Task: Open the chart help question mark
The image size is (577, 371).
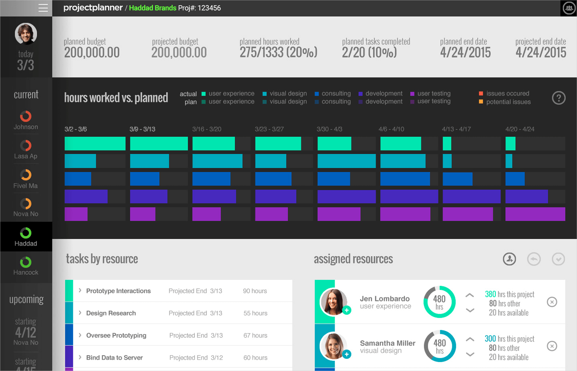Action: (x=559, y=98)
